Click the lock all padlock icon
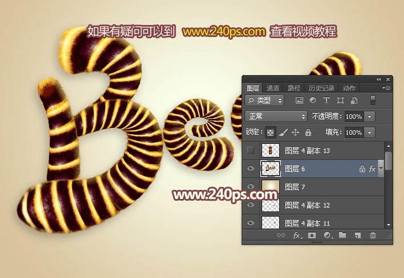404x278 pixels. point(308,132)
